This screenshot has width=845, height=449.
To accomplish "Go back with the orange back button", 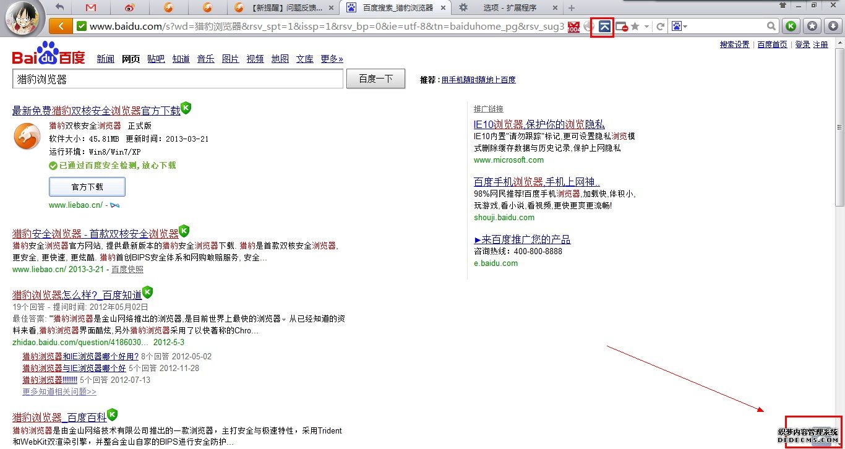I will tap(61, 26).
